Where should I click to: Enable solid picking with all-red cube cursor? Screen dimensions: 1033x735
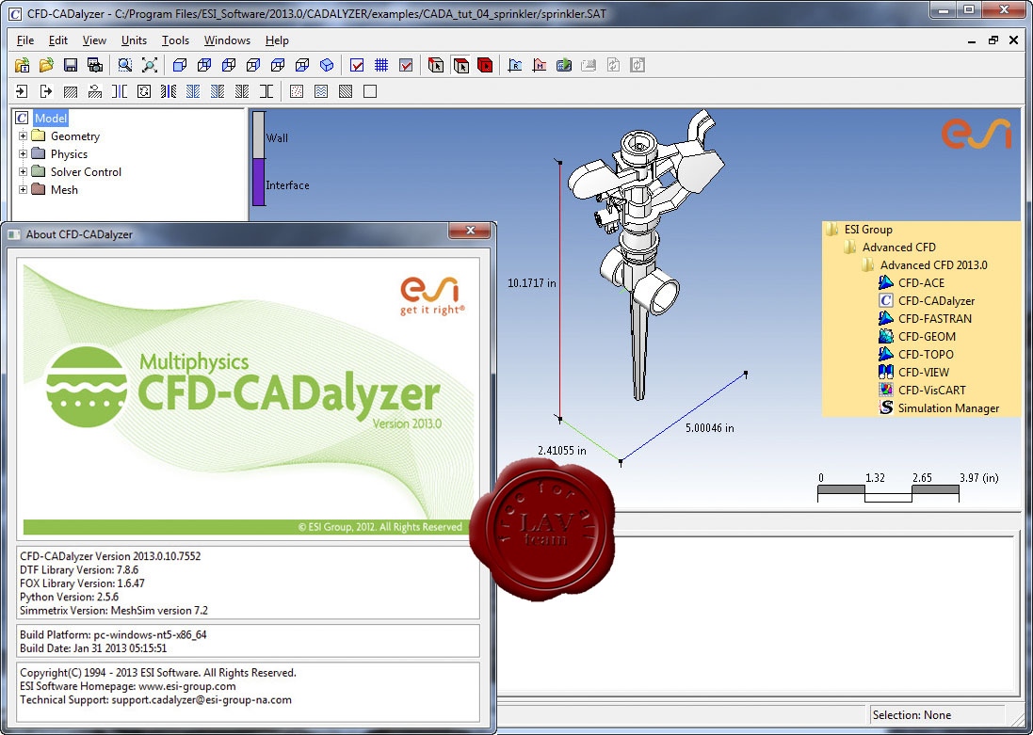click(x=486, y=65)
